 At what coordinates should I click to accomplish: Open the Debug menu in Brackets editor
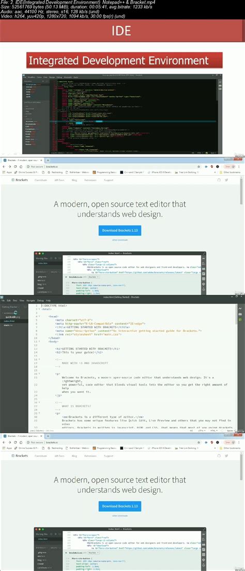tap(40, 301)
